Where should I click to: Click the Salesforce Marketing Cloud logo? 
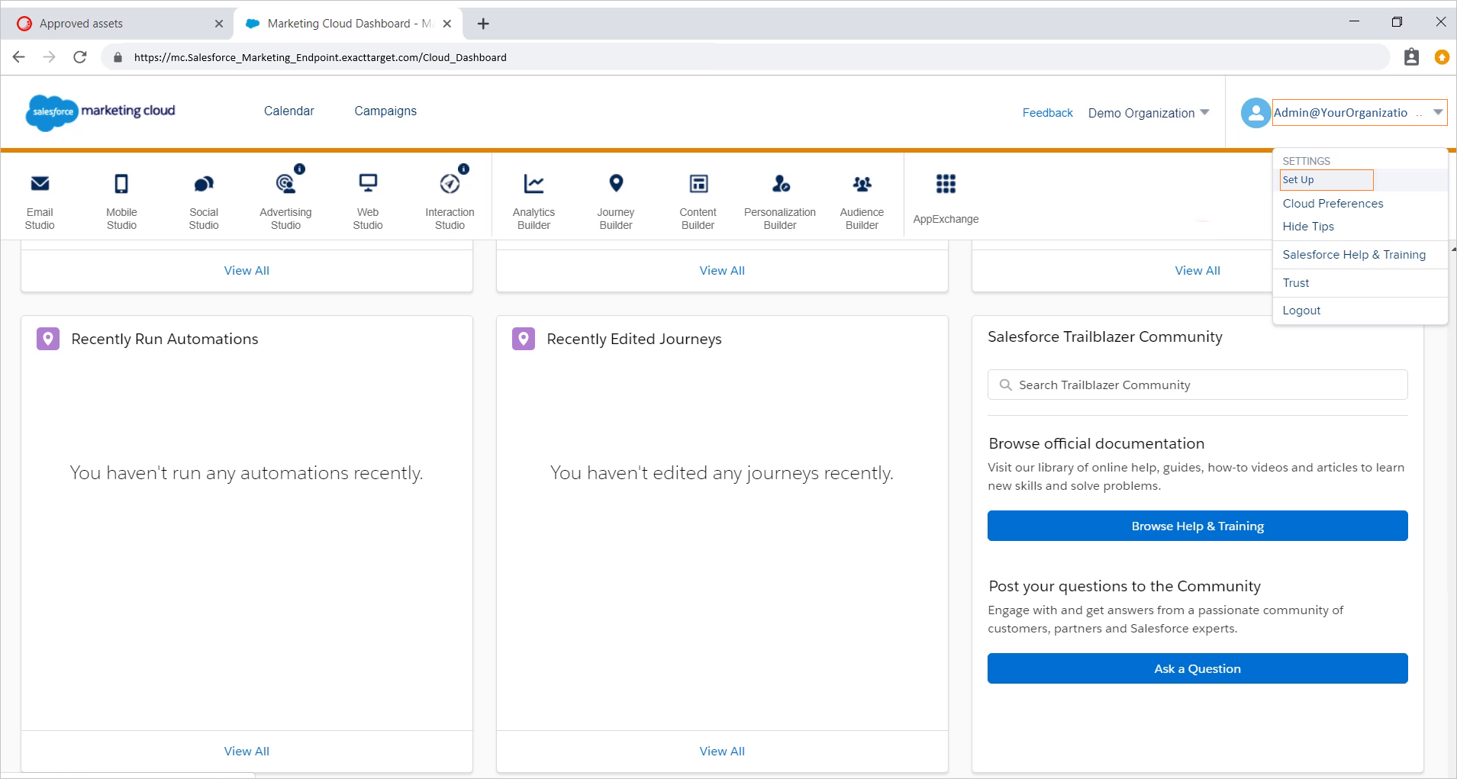pos(101,112)
